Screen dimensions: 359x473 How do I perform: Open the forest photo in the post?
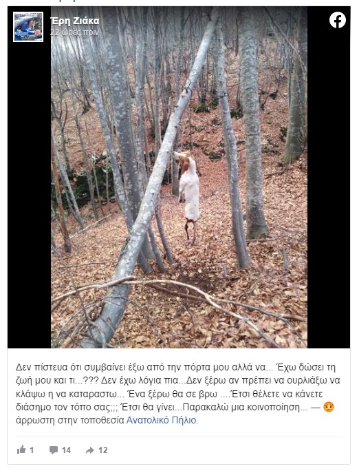coord(179,177)
